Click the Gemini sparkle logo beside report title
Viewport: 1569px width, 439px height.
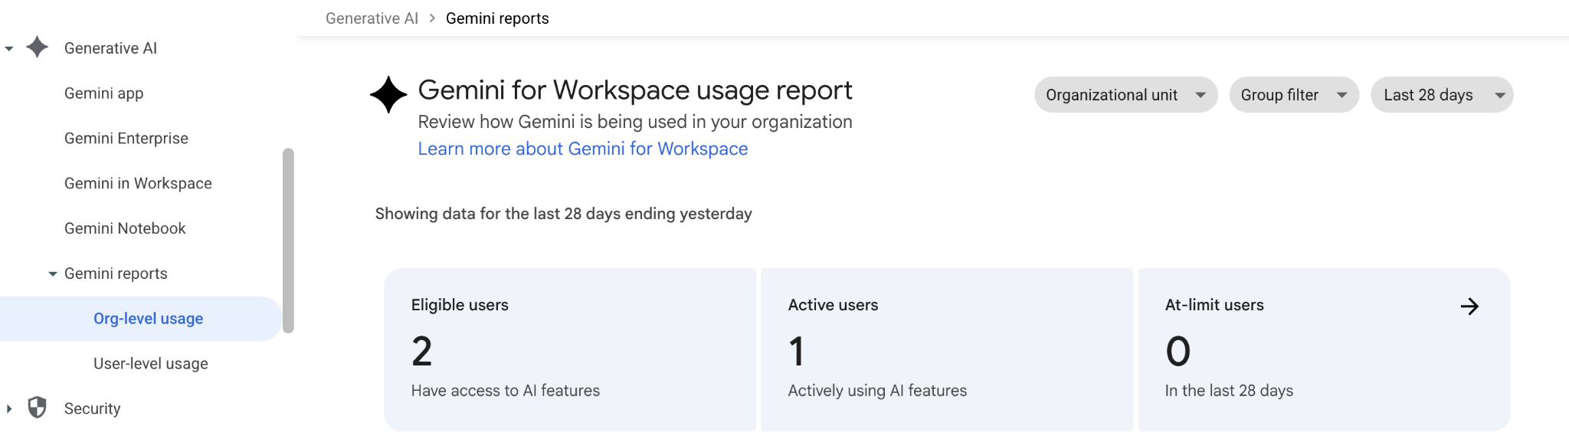tap(388, 95)
